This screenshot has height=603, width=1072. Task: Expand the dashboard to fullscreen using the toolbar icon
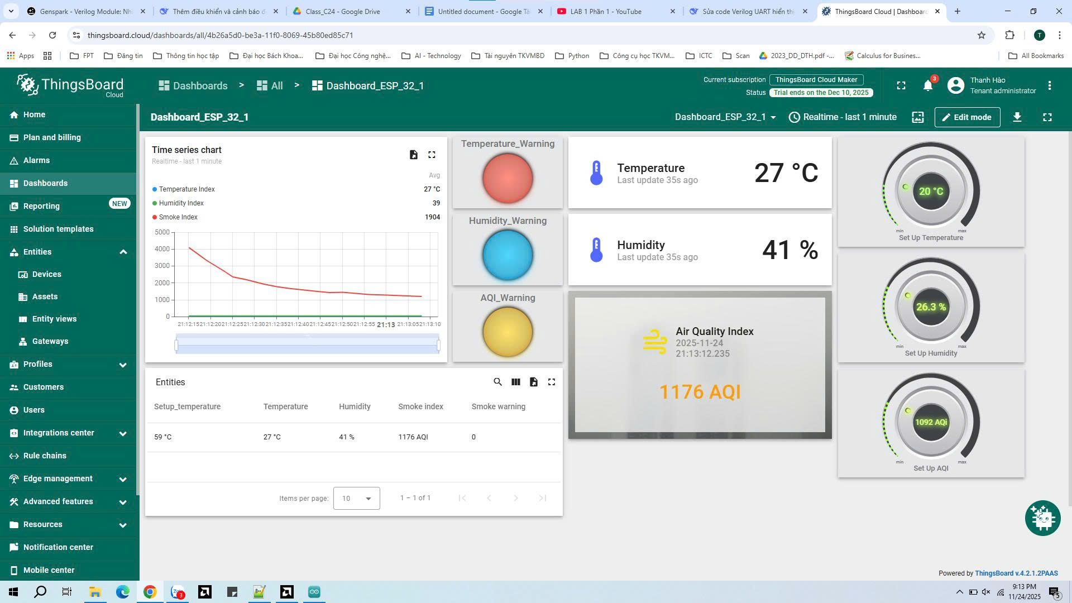(1047, 117)
